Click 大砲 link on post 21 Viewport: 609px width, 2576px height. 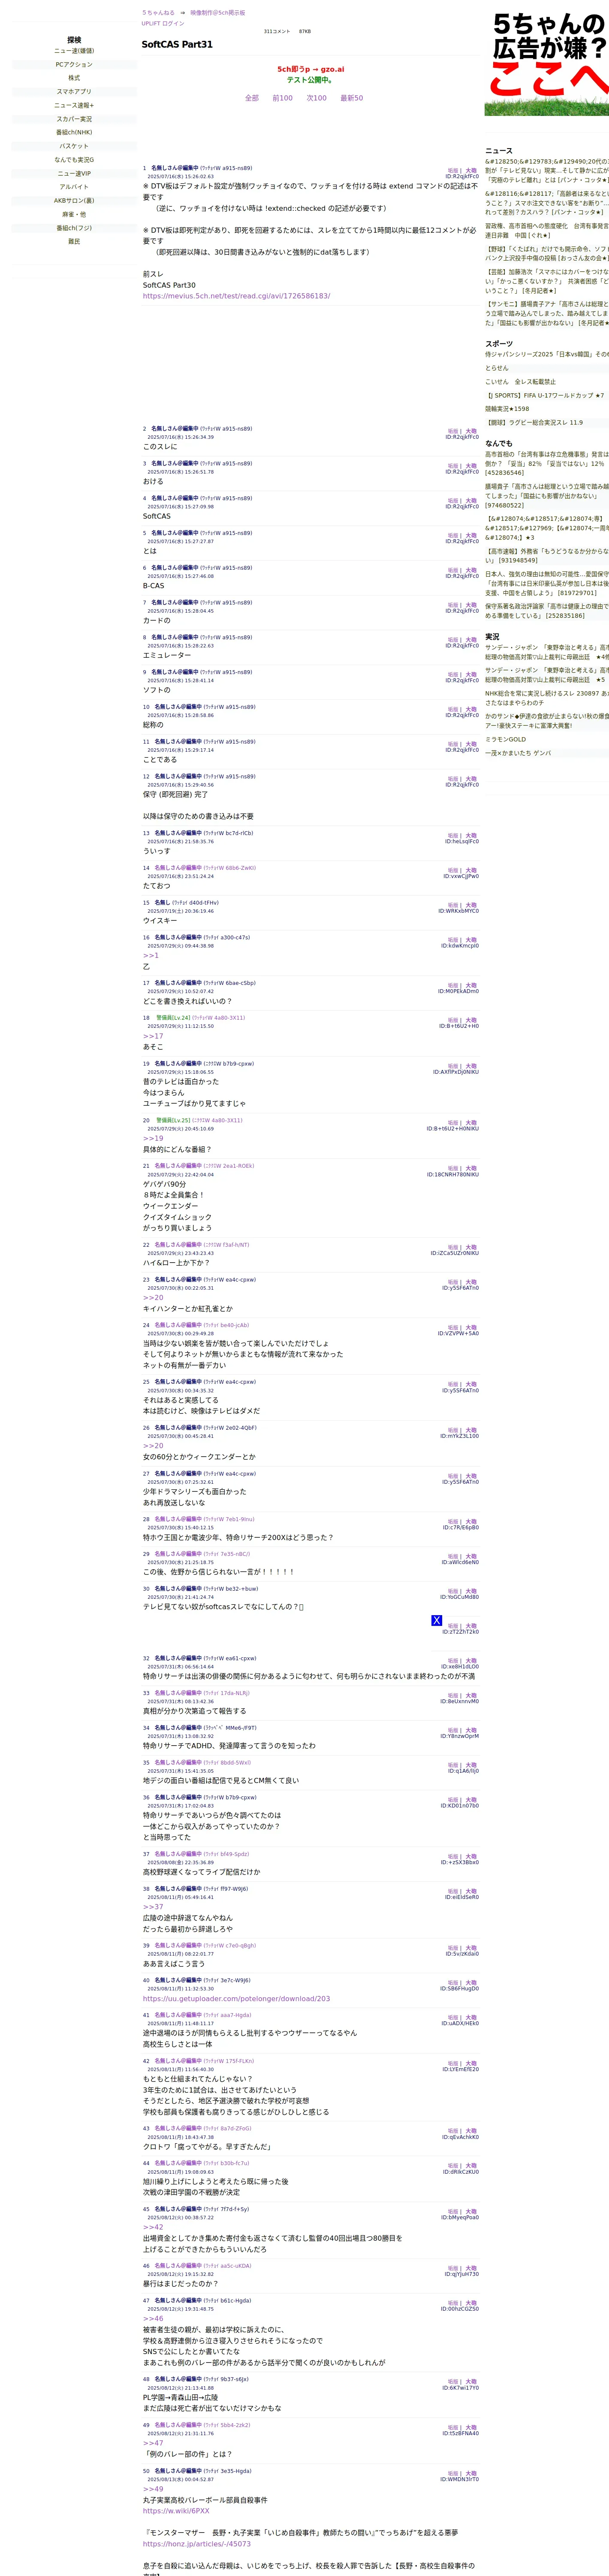pos(471,1168)
